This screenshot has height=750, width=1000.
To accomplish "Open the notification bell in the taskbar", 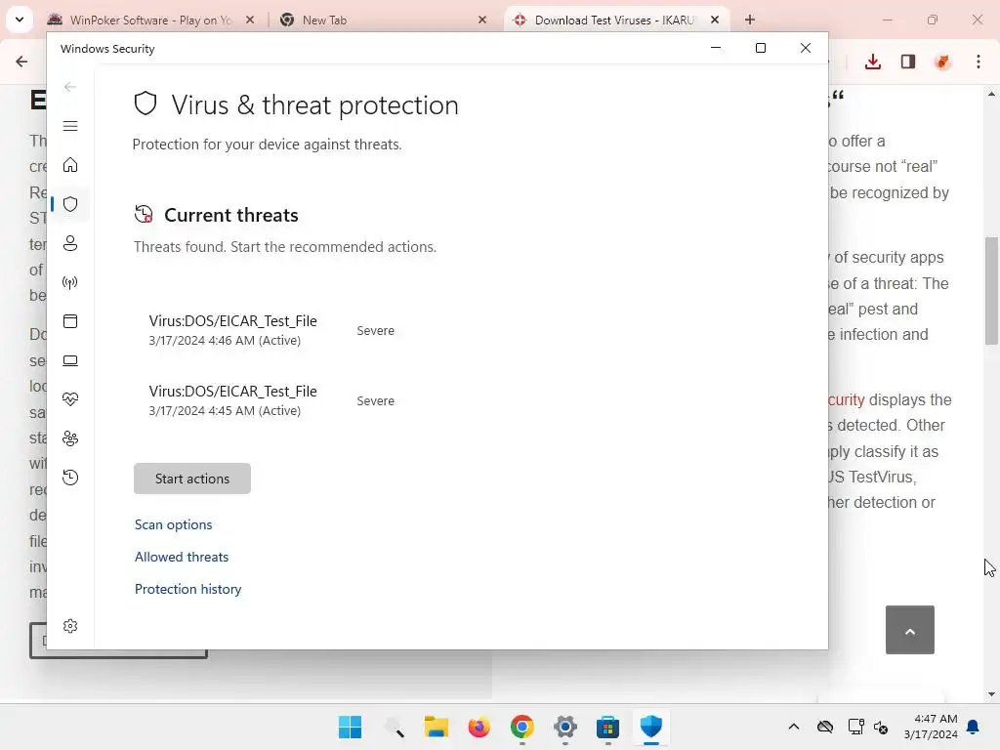I will point(974,727).
